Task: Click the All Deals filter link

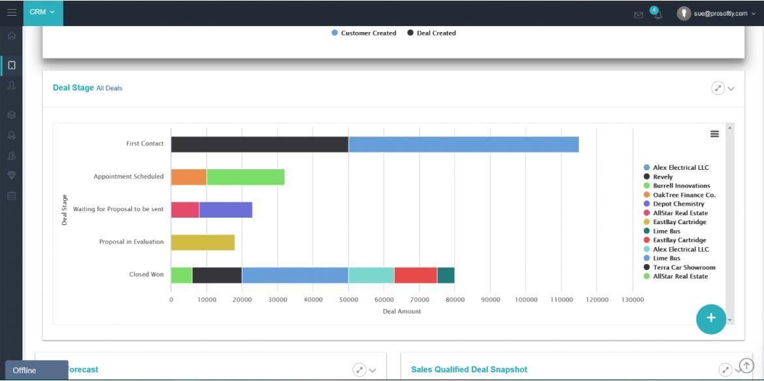Action: pyautogui.click(x=109, y=88)
